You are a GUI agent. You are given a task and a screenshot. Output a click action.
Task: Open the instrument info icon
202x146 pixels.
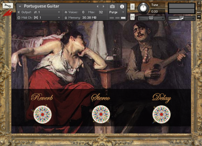pos(122,6)
